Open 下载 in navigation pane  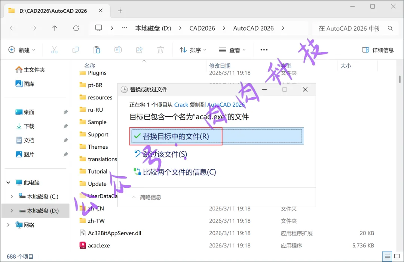point(25,126)
